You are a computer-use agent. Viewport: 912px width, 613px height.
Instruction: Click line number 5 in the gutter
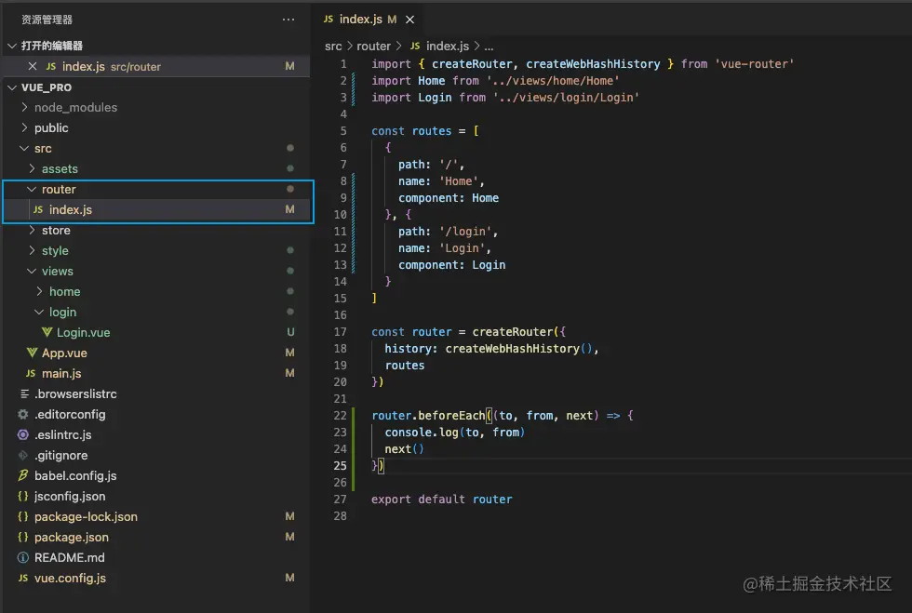tap(343, 131)
